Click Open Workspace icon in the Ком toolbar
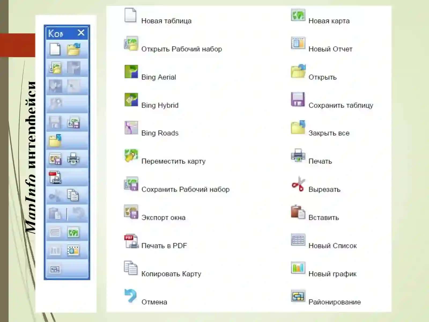Image resolution: width=429 pixels, height=322 pixels. [x=55, y=68]
